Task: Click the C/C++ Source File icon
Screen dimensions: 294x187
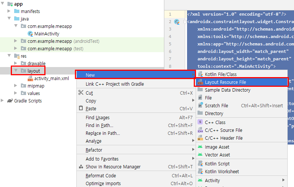Action: pyautogui.click(x=200, y=130)
